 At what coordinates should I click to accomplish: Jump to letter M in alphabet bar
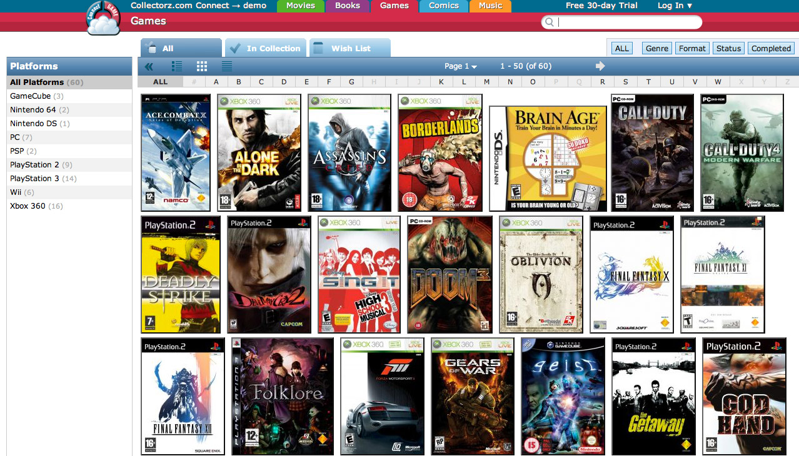487,82
